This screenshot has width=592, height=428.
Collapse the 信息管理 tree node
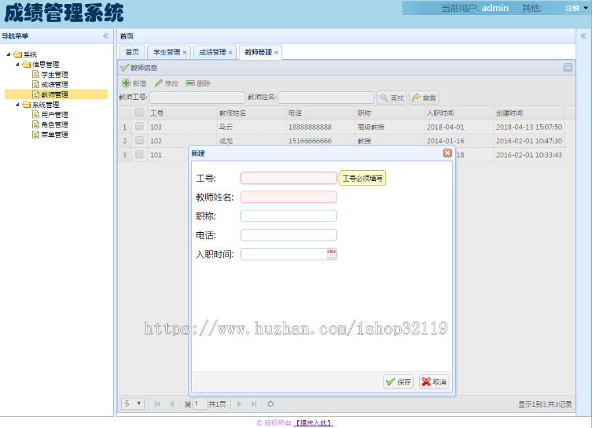pyautogui.click(x=16, y=64)
